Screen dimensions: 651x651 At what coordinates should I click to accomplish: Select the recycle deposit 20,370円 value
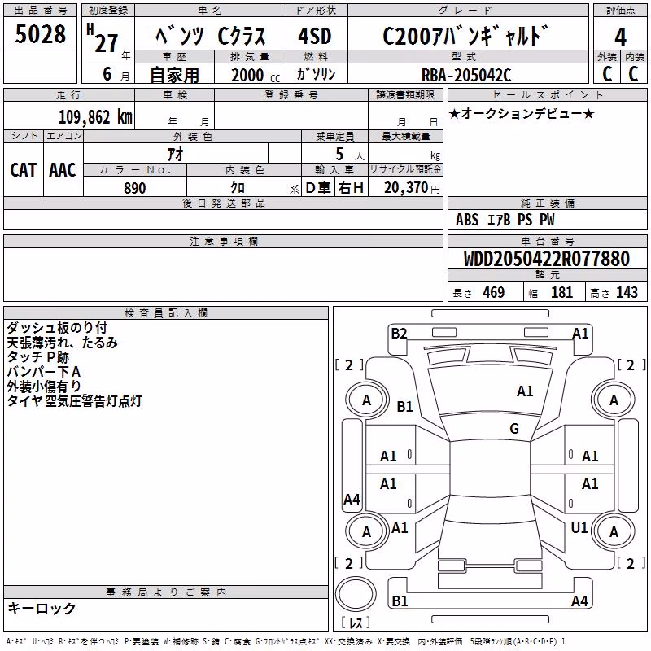(412, 188)
